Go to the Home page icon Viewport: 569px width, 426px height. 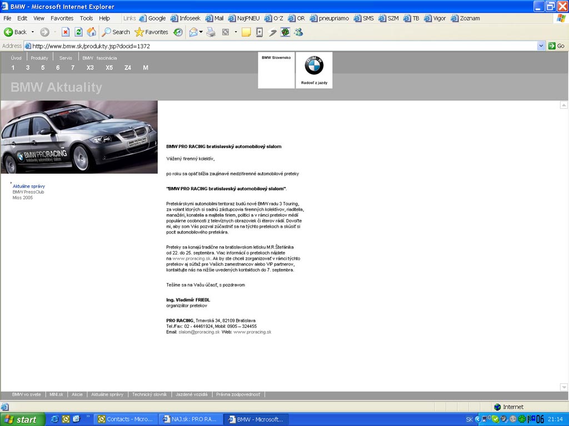tap(92, 32)
